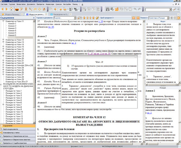Follow the чл. 10 link in paragraph 37

pyautogui.click(x=51, y=27)
